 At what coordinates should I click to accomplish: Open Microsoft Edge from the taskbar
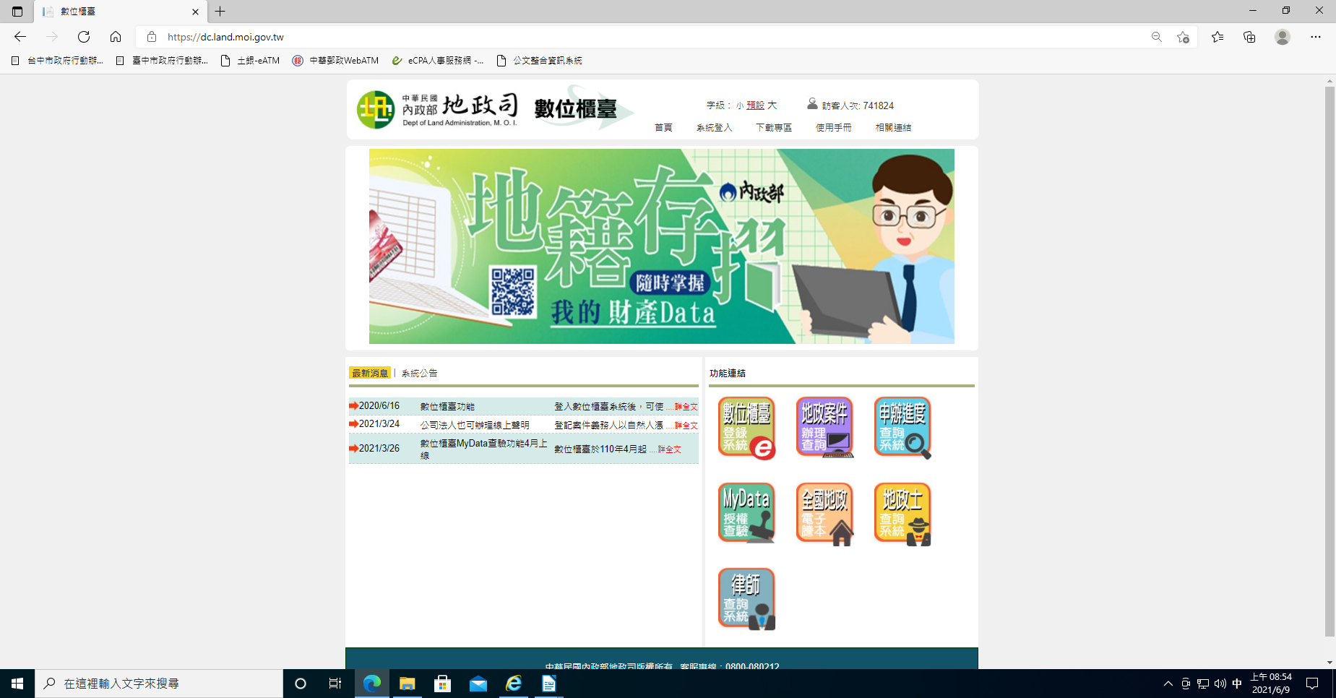372,684
